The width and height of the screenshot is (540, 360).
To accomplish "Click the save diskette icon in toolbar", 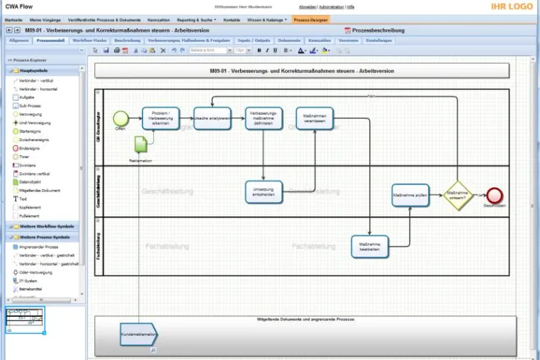I will click(106, 50).
